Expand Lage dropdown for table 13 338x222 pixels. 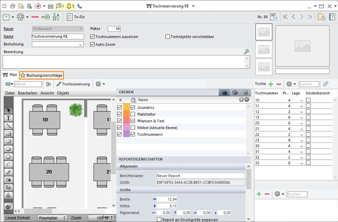[301, 117]
